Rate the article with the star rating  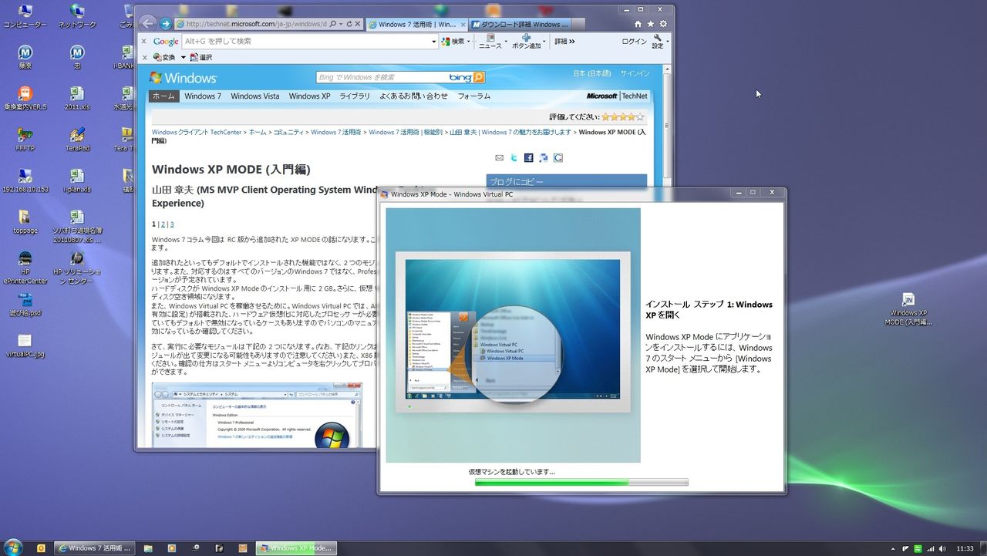coord(622,117)
